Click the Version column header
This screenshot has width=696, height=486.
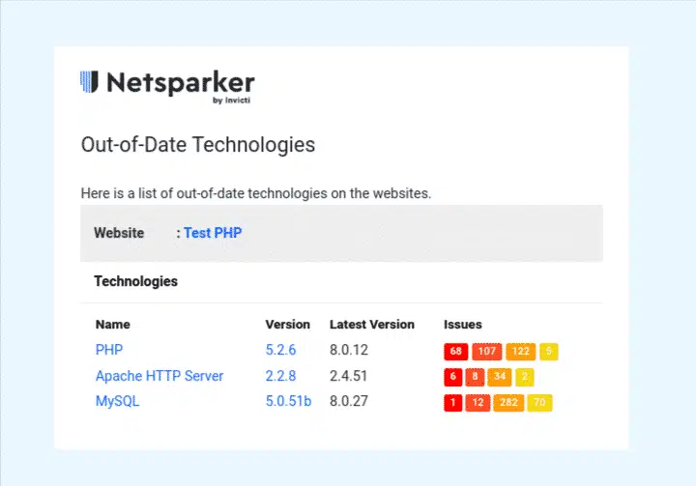(x=288, y=325)
